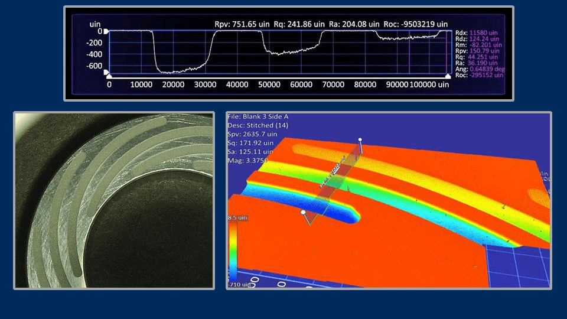The image size is (567, 319).
Task: Click the Rm: -82.201 uin entry
Action: click(478, 45)
